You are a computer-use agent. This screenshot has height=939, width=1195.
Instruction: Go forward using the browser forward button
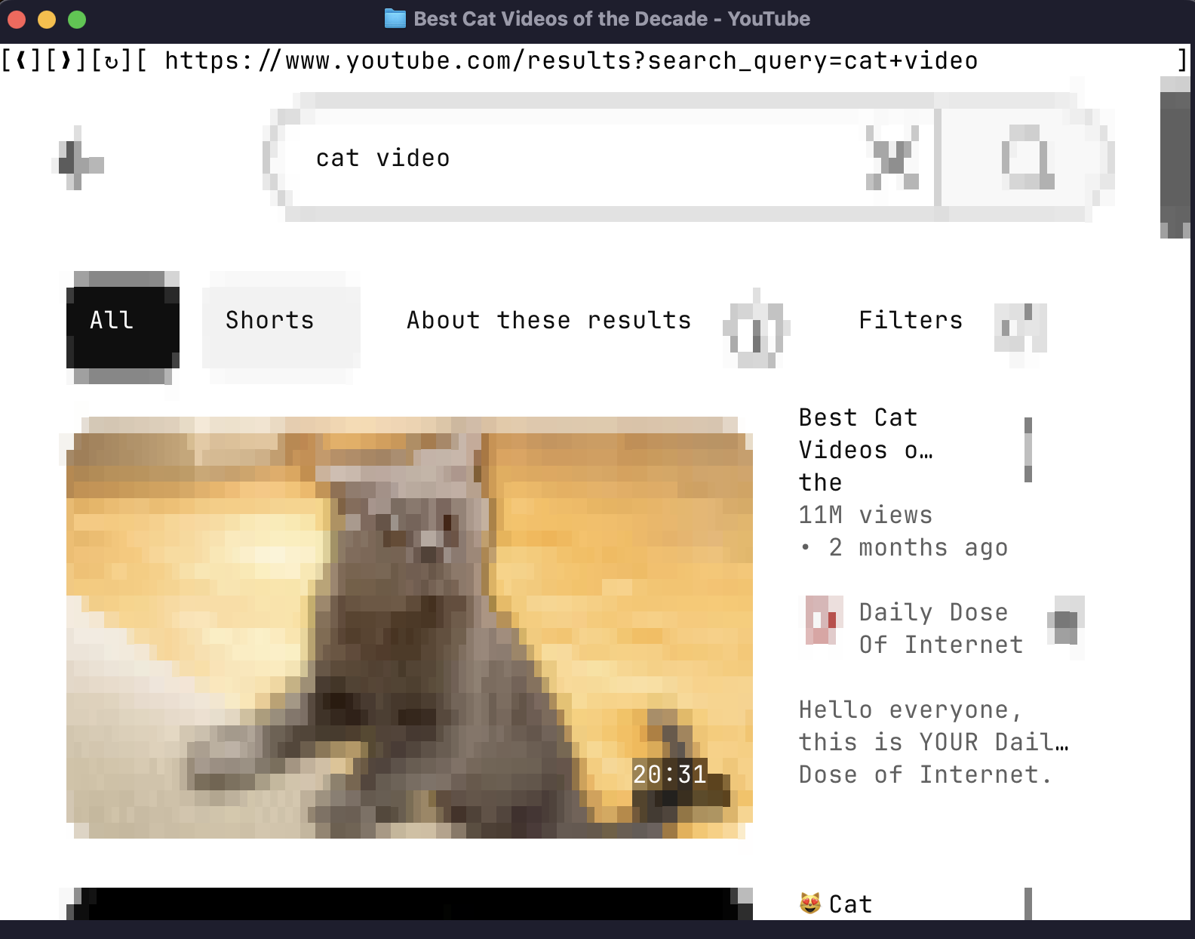pyautogui.click(x=67, y=60)
